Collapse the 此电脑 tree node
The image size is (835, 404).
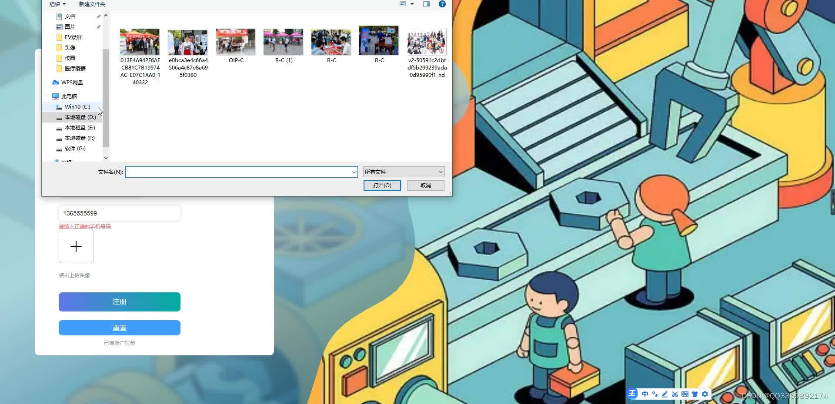coord(47,96)
